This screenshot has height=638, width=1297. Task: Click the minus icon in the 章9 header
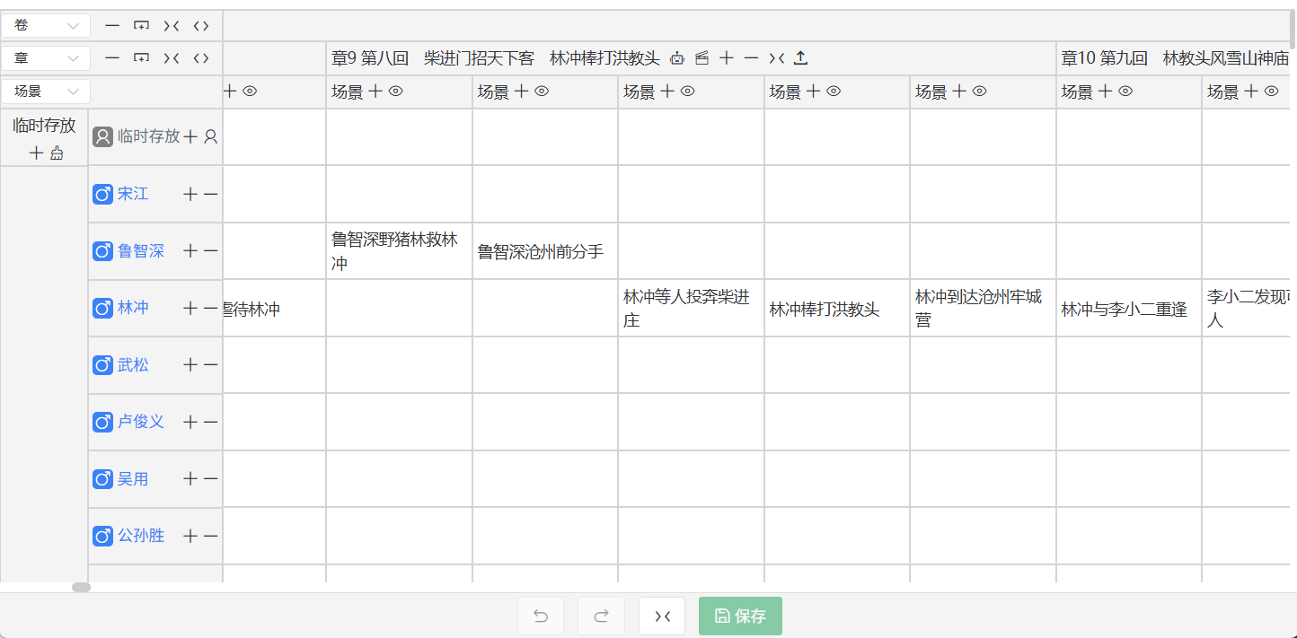(x=751, y=57)
